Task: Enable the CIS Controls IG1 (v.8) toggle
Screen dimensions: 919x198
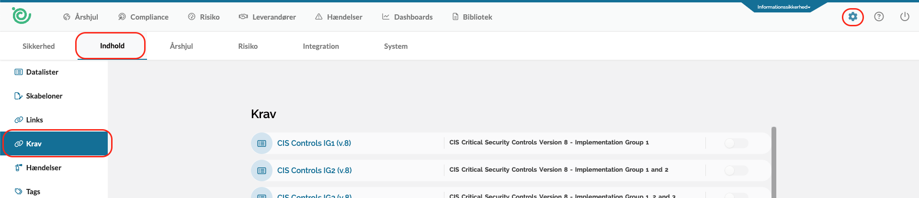Action: pos(736,143)
